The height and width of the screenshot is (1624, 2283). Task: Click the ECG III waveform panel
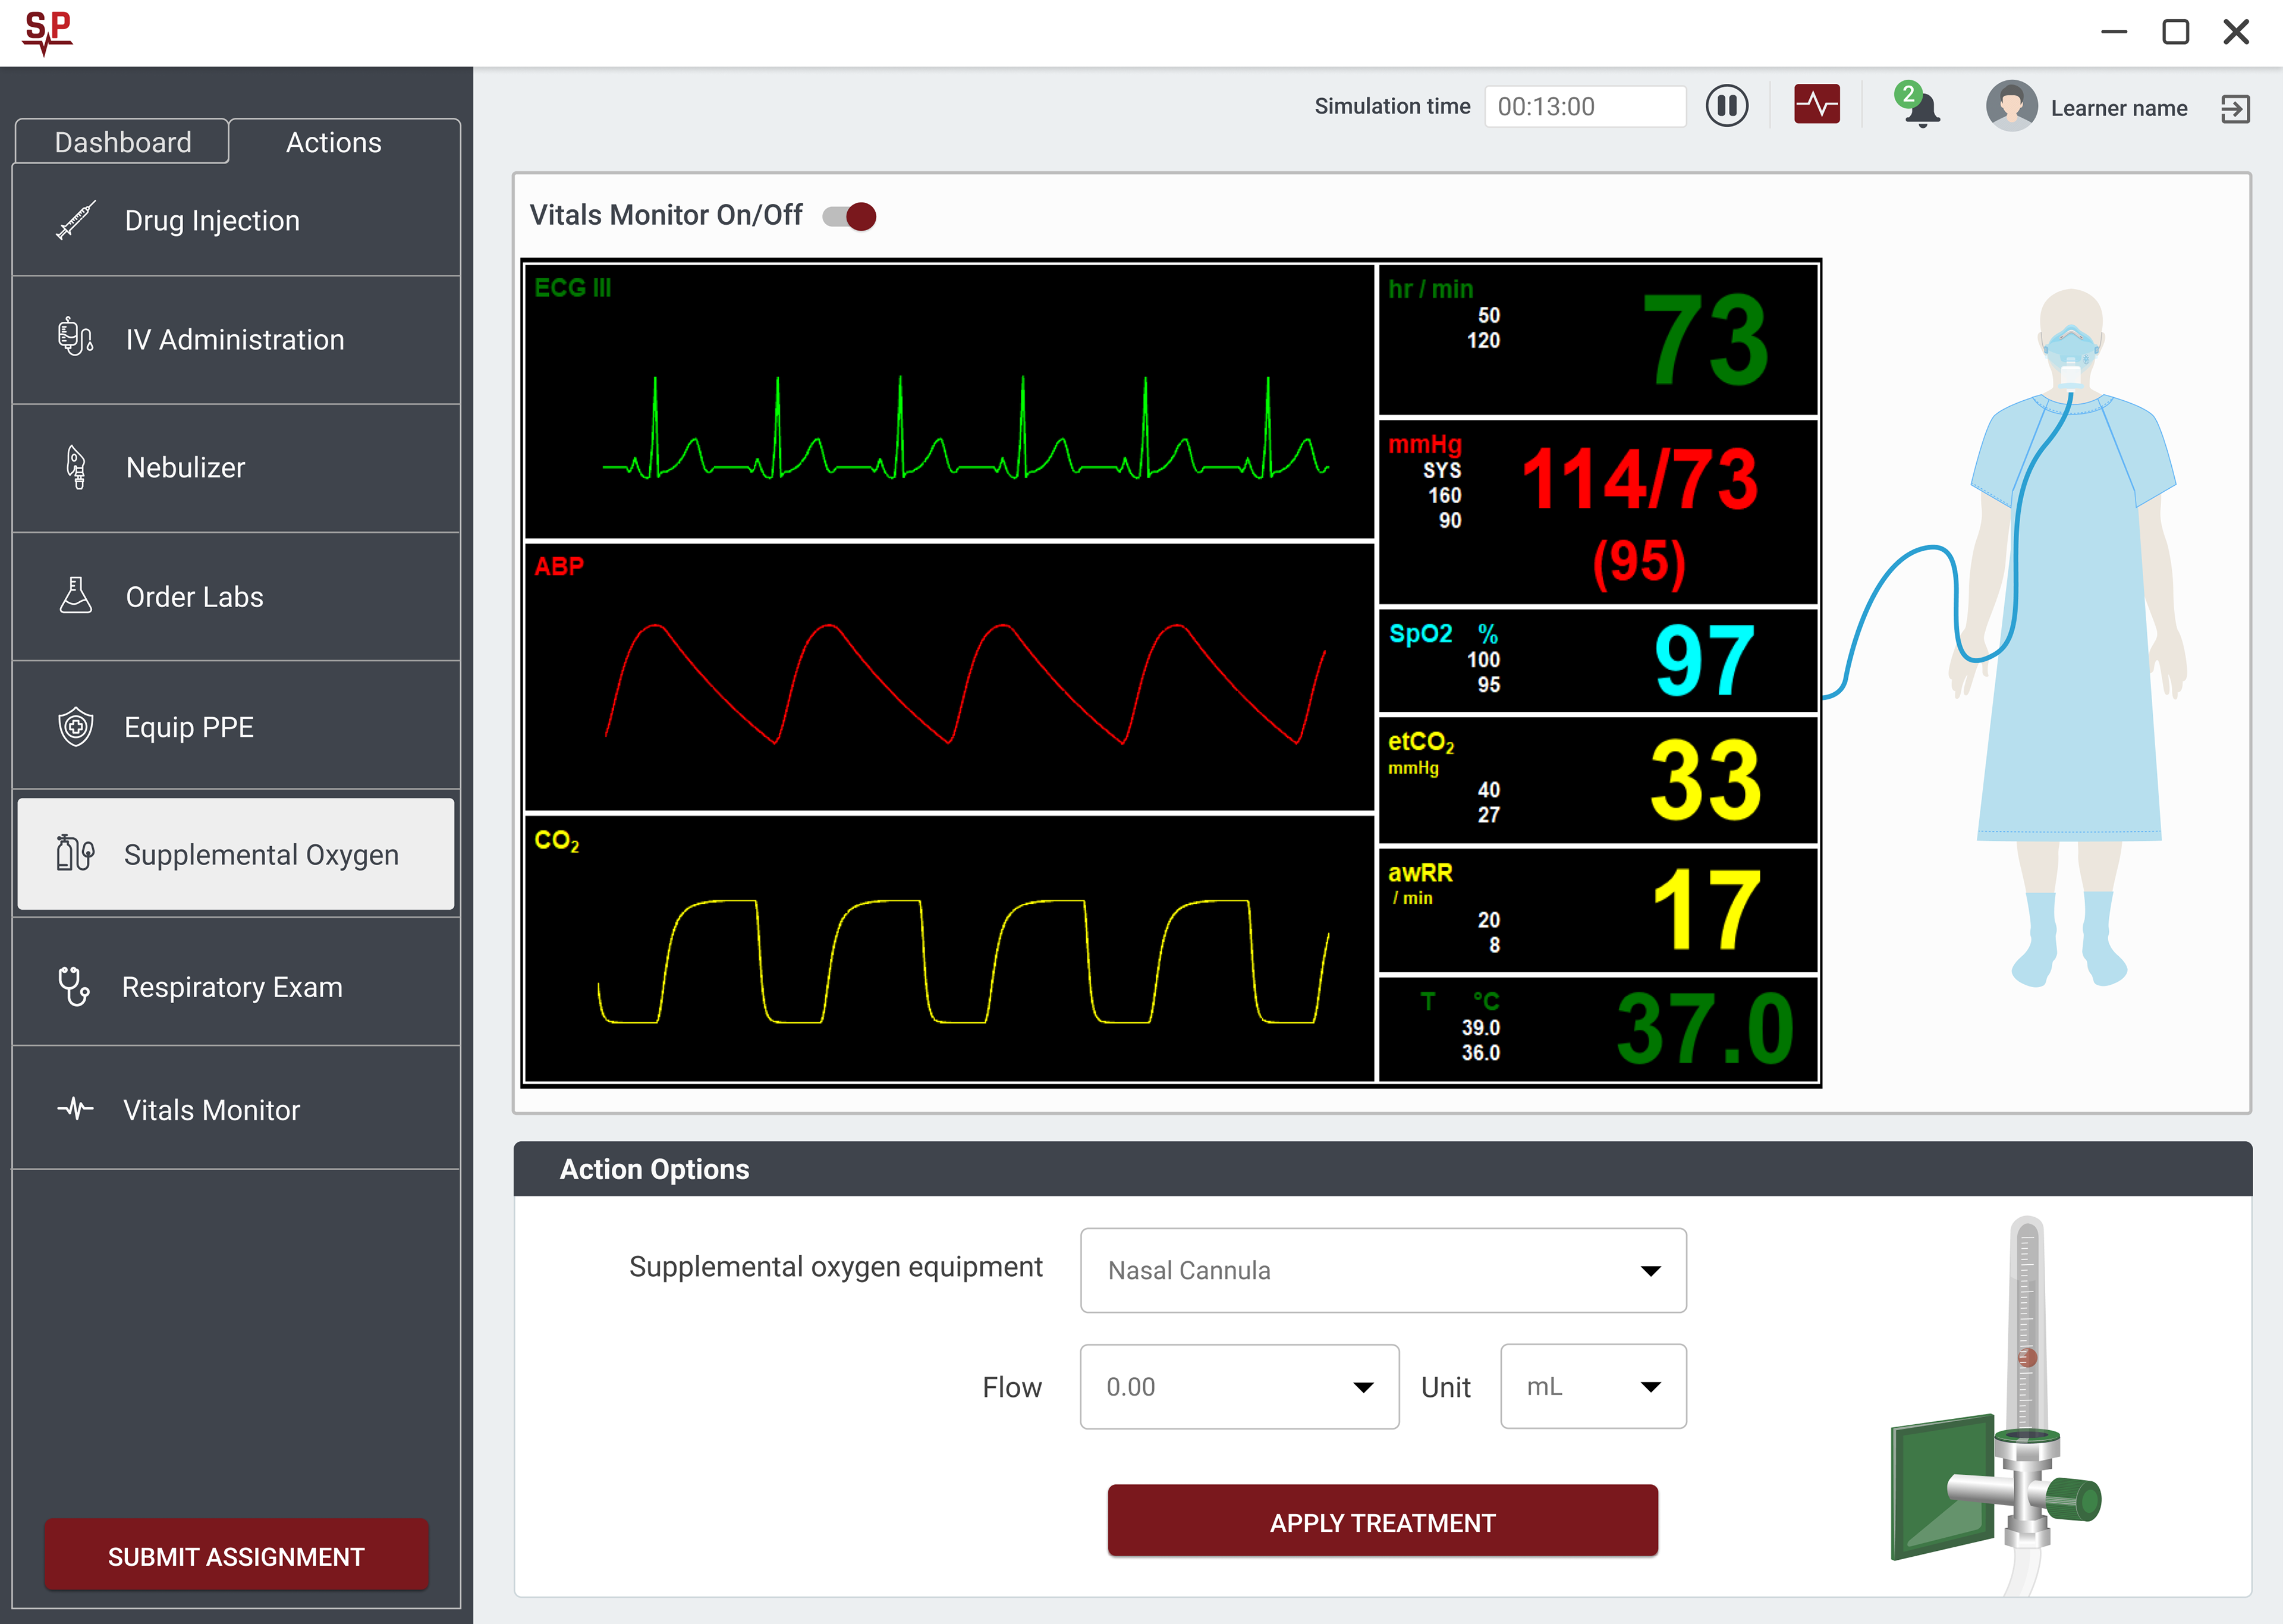tap(949, 401)
